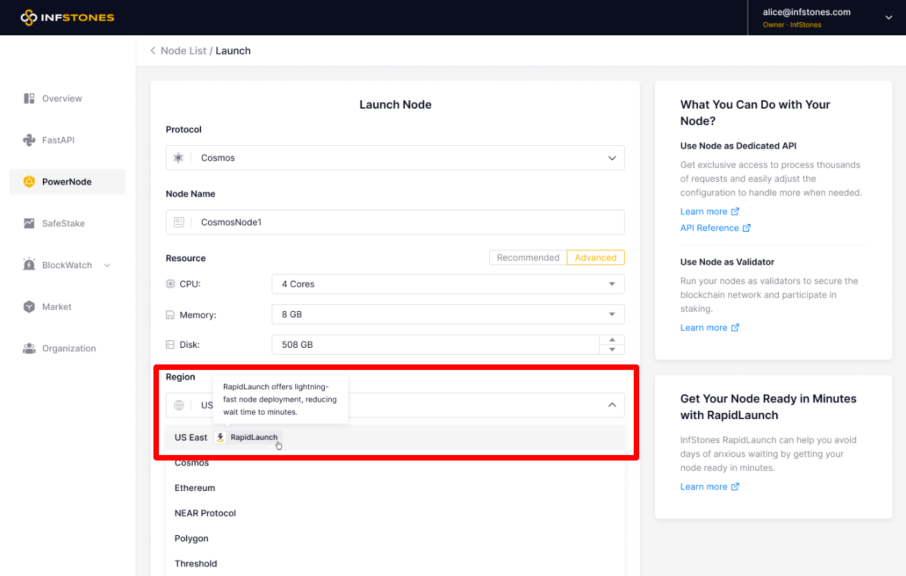Select the US East region option

(x=395, y=437)
